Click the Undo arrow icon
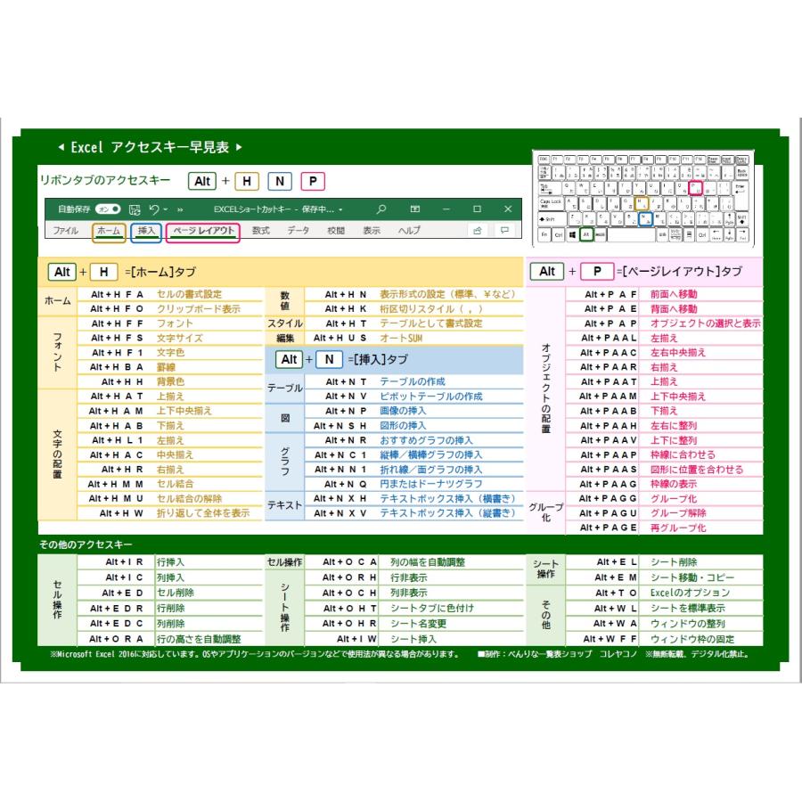This screenshot has height=802, width=802. click(x=153, y=209)
